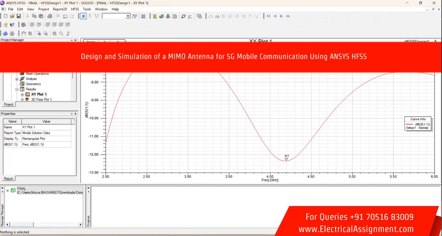Screen dimensions: 442x236
Task: Click the m1 marker on the curve
Action: point(286,159)
